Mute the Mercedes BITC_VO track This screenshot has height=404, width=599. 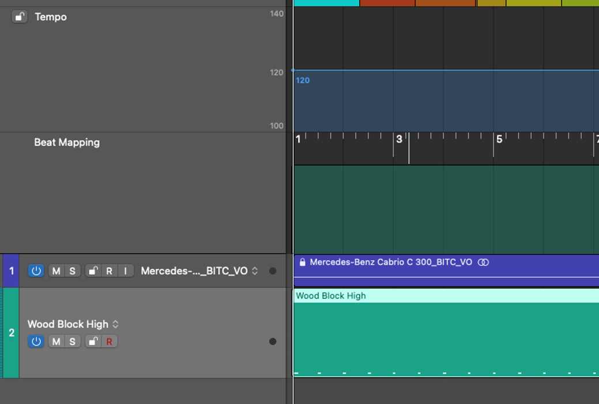point(56,271)
